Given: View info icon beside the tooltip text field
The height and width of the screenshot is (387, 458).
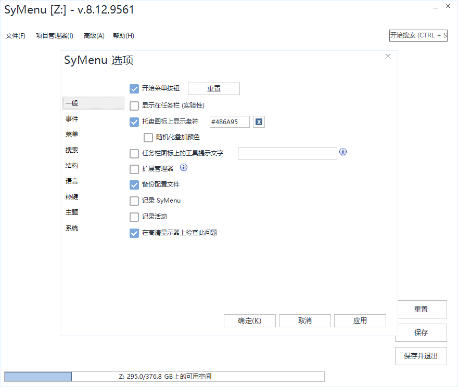Looking at the screenshot, I should click(342, 152).
